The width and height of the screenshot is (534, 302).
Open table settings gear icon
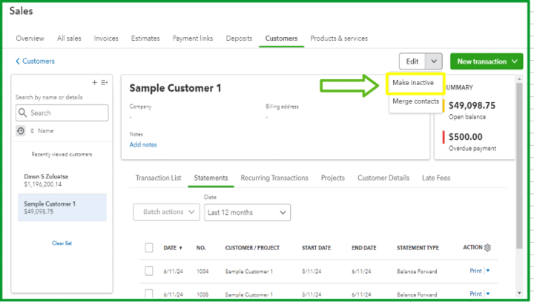(487, 247)
